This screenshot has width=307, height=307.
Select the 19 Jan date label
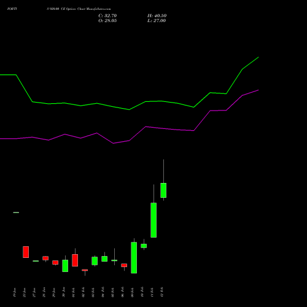pos(15,292)
